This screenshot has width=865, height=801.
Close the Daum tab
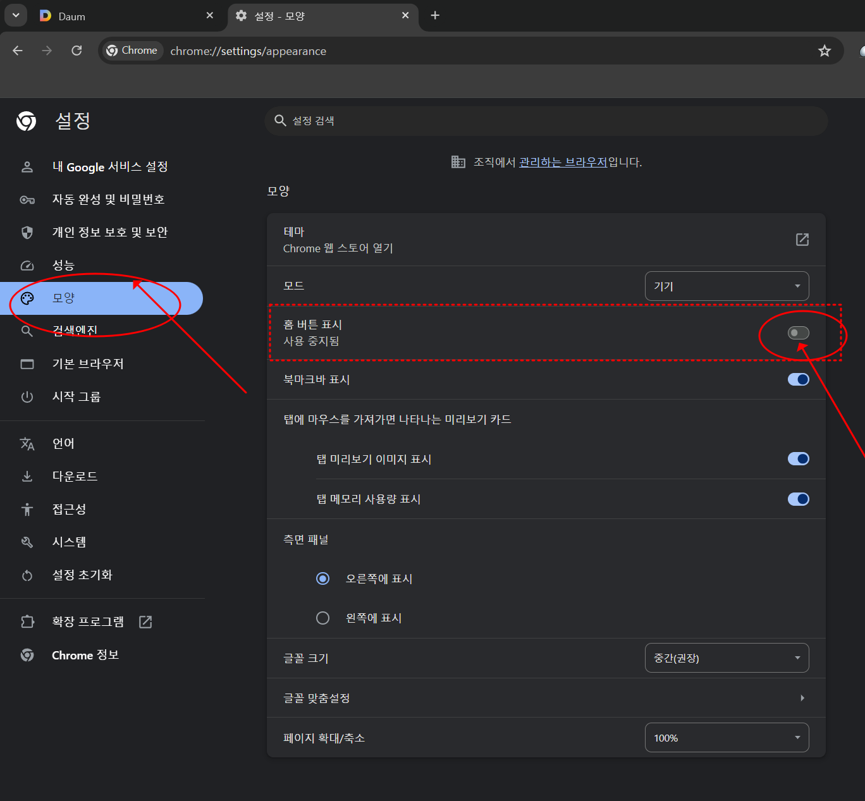click(x=210, y=15)
